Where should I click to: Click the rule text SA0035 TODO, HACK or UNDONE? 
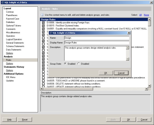pyautogui.click(x=76, y=81)
